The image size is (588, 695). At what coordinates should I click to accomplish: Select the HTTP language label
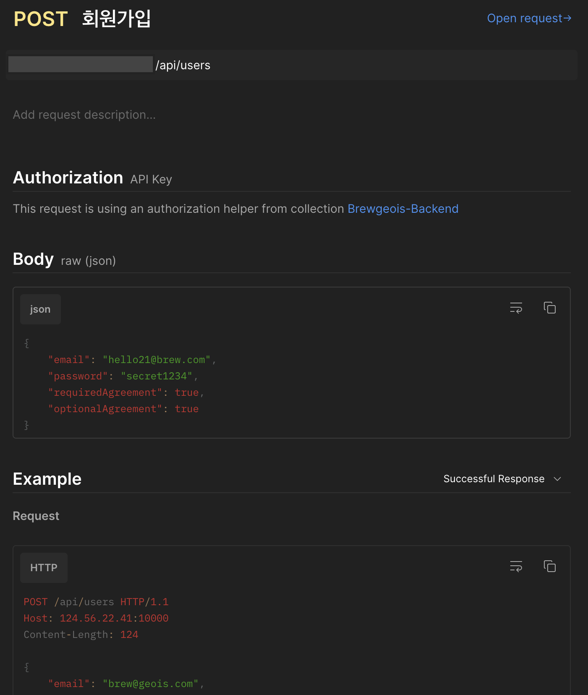pyautogui.click(x=44, y=568)
